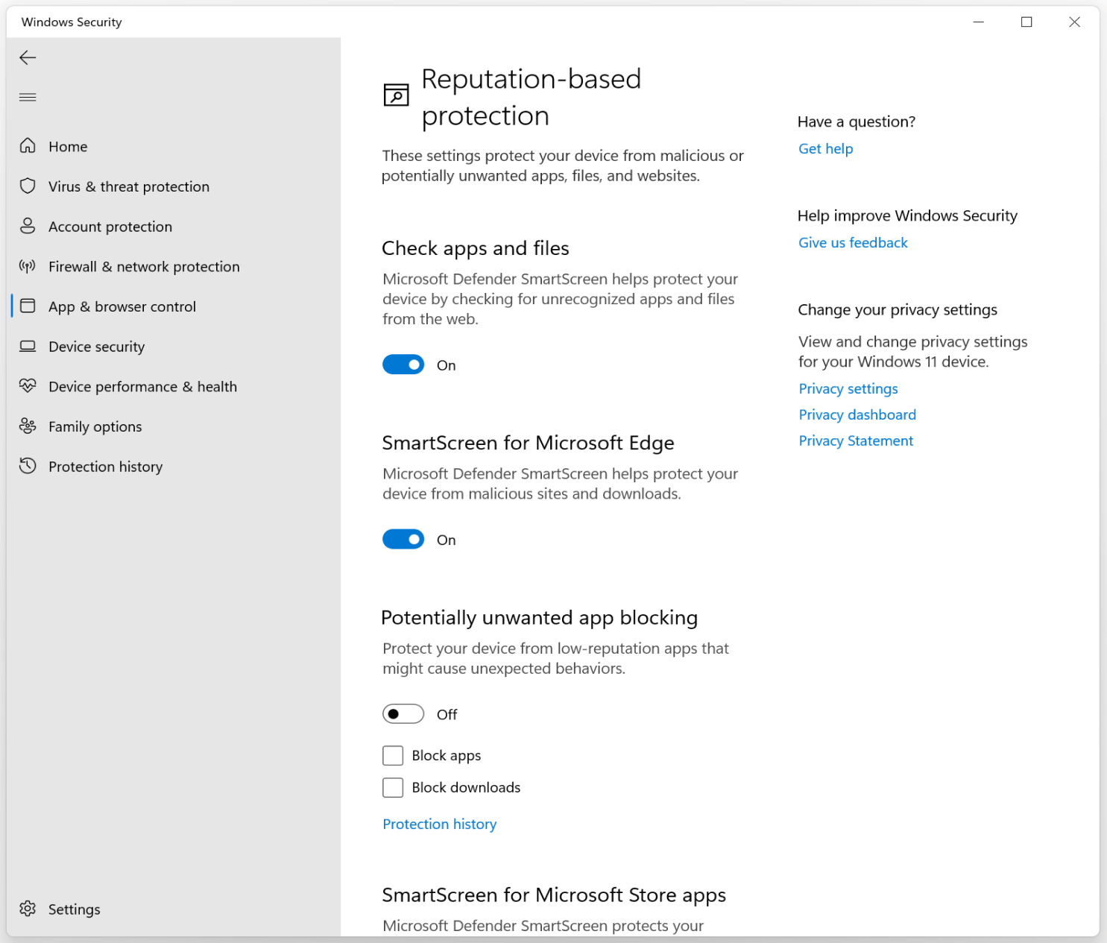Click the Family options icon
This screenshot has width=1107, height=943.
(28, 426)
